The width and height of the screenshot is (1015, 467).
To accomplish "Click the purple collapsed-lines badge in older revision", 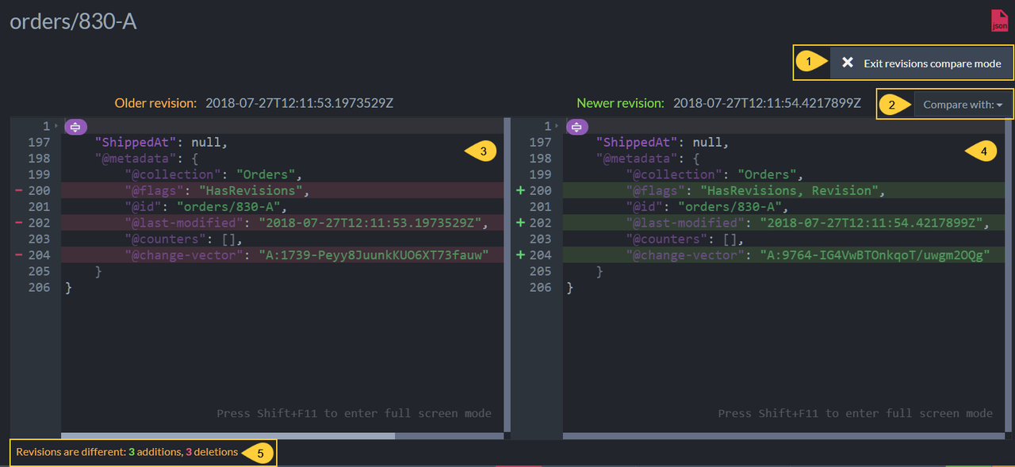I will (x=76, y=126).
